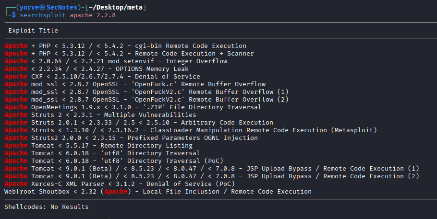Select the ClassLoader Manipulation (Metasploit) entry

tap(191, 130)
